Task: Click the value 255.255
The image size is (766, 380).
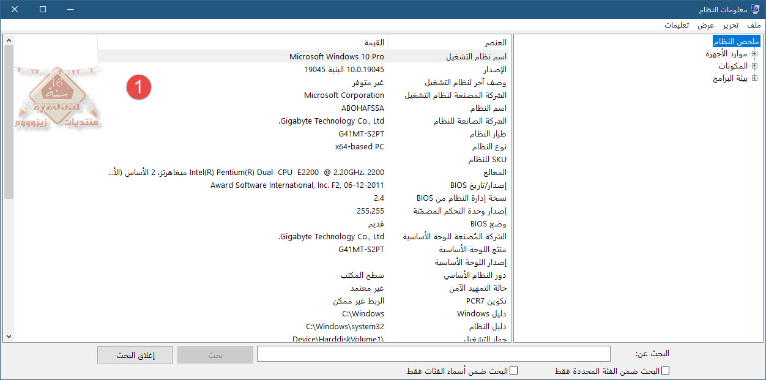Action: coord(370,210)
